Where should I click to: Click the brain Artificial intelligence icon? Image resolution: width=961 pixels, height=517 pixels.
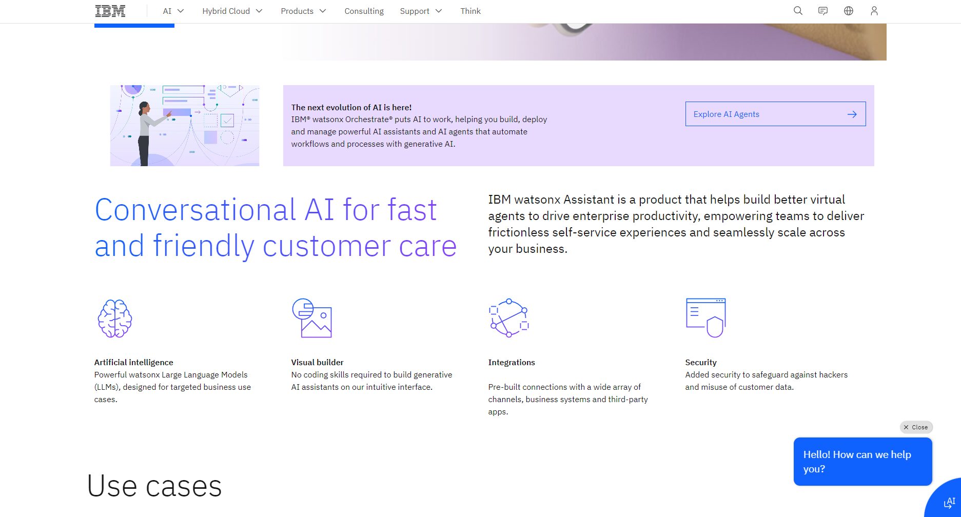115,319
